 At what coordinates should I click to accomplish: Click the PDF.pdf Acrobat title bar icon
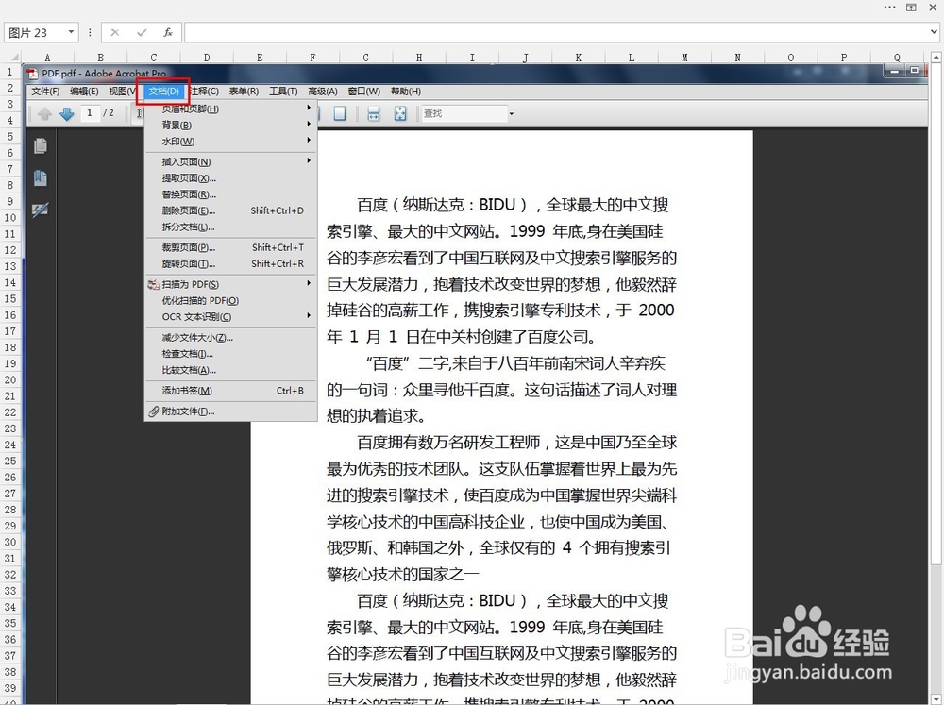click(32, 74)
